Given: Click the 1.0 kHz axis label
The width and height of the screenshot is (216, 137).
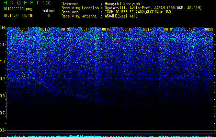Looking at the screenshot, I should tap(3, 62).
